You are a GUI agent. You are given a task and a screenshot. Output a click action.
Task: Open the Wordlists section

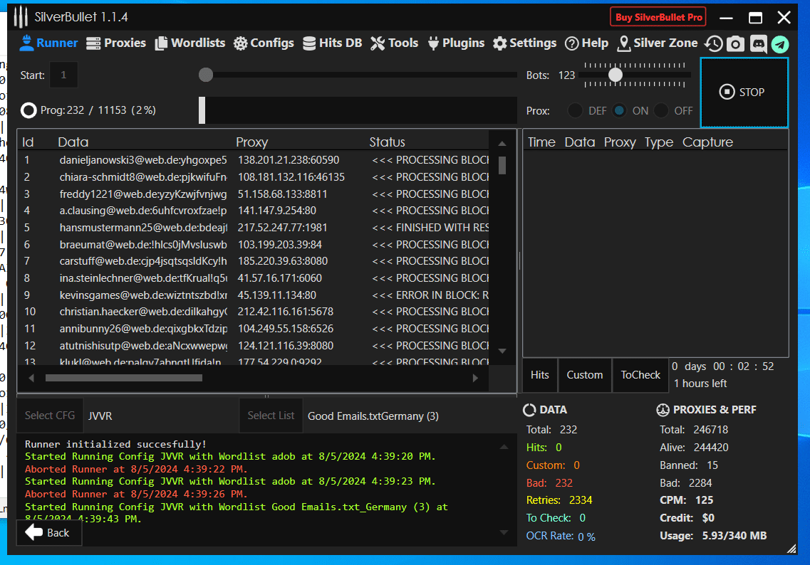[x=189, y=43]
